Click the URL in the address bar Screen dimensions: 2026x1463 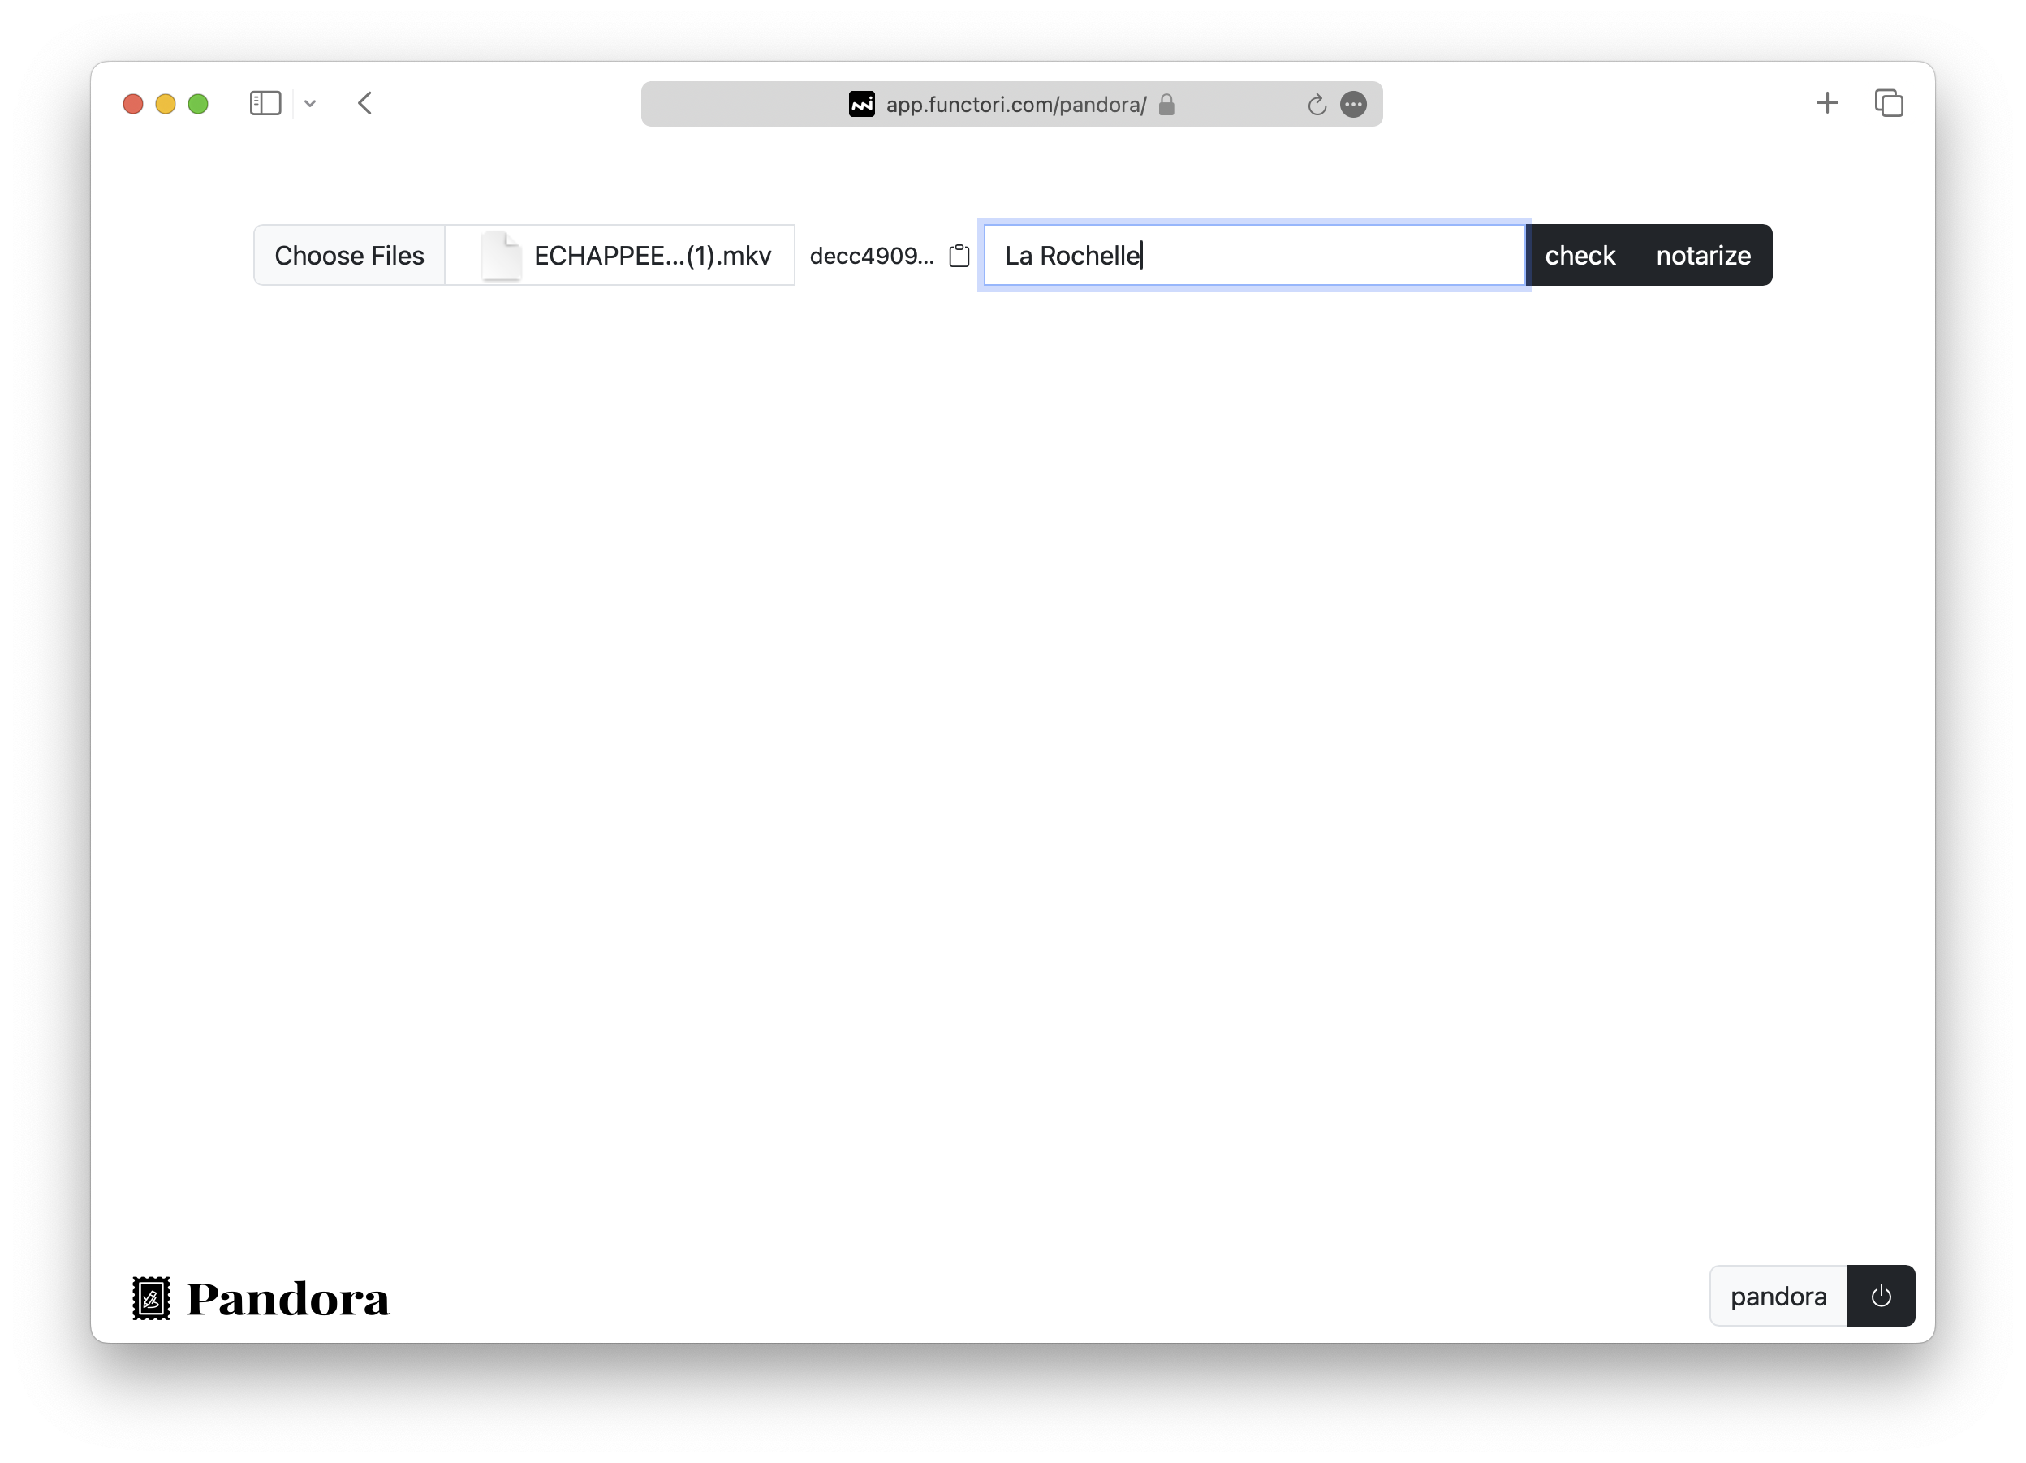click(x=1015, y=105)
